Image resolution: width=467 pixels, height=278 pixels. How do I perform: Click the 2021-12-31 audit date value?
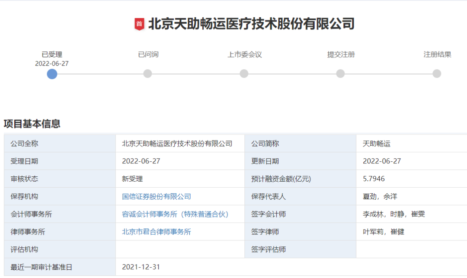(141, 267)
